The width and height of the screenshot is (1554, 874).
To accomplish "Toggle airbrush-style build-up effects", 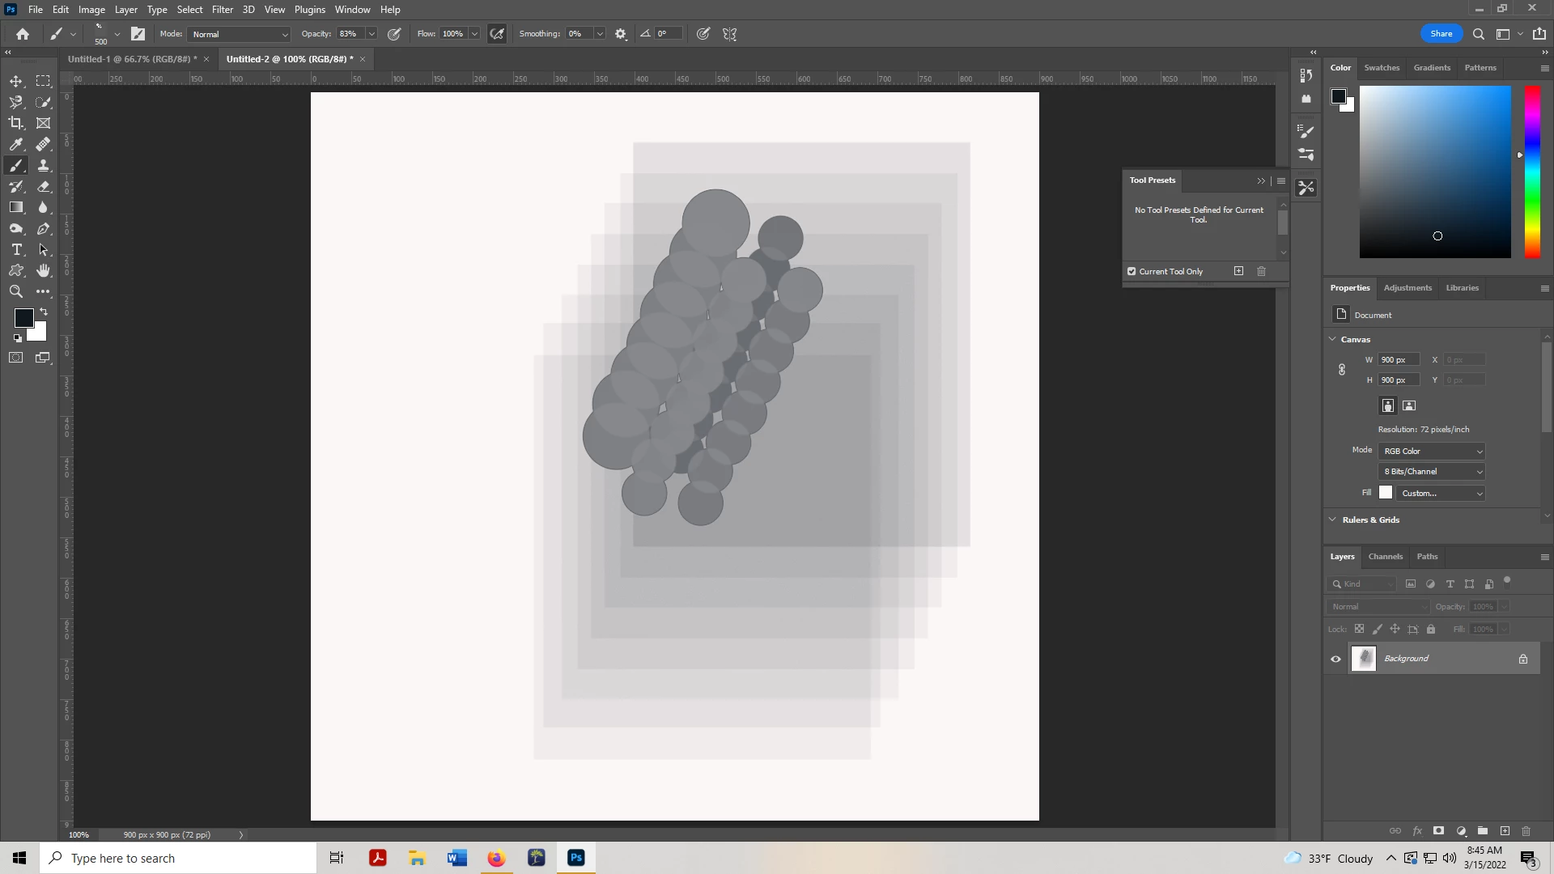I will [x=497, y=34].
